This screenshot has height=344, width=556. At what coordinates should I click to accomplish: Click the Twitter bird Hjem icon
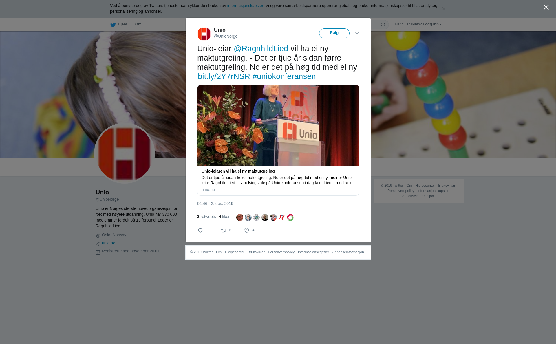tap(113, 25)
